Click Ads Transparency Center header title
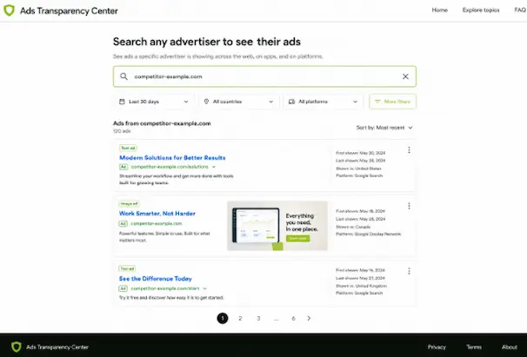Image resolution: width=527 pixels, height=357 pixels. [x=69, y=10]
